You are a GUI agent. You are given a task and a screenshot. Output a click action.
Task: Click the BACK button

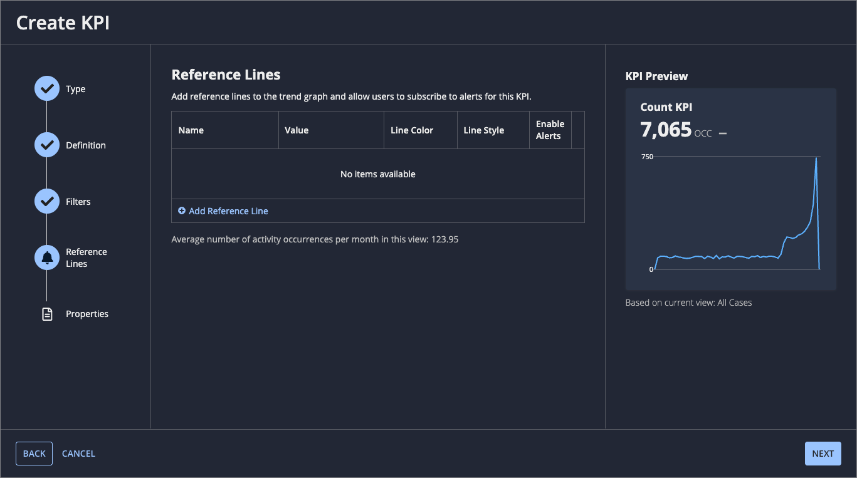tap(34, 454)
